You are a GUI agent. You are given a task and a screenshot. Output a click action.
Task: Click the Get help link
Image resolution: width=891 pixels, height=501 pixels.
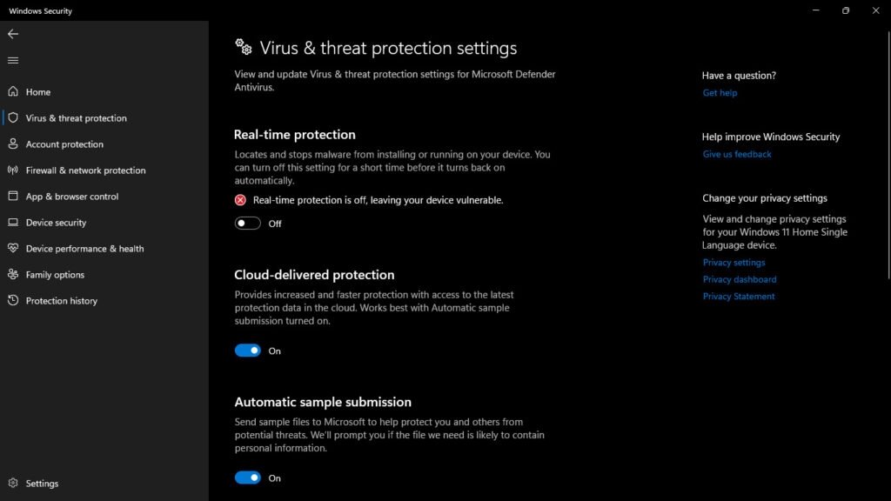(719, 92)
